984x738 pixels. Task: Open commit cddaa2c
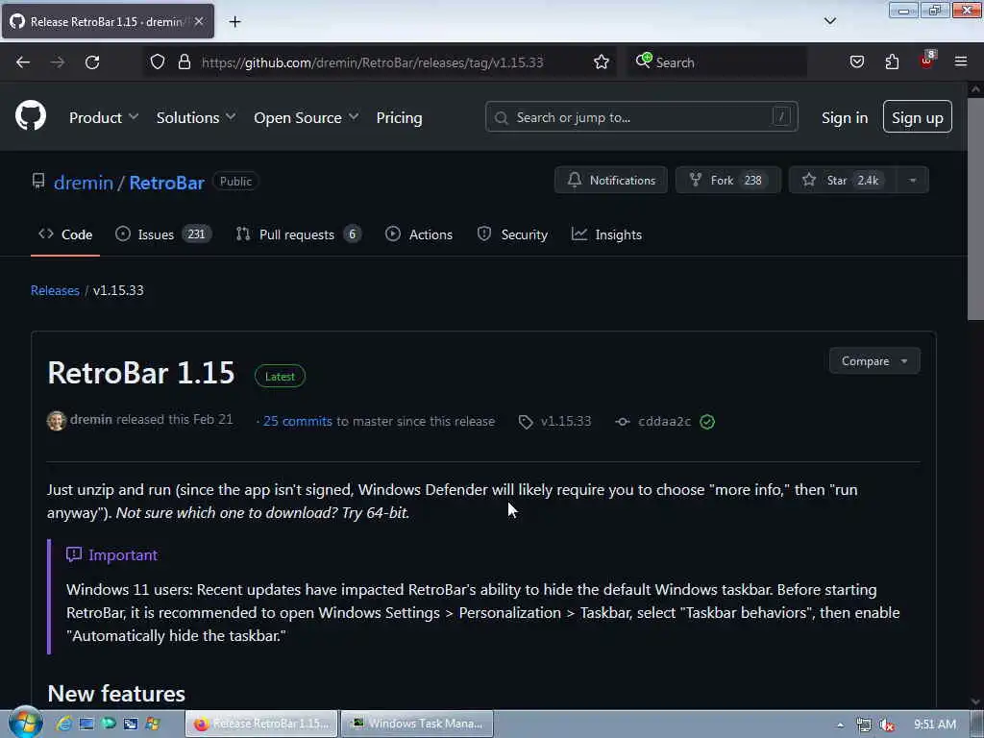pyautogui.click(x=665, y=421)
